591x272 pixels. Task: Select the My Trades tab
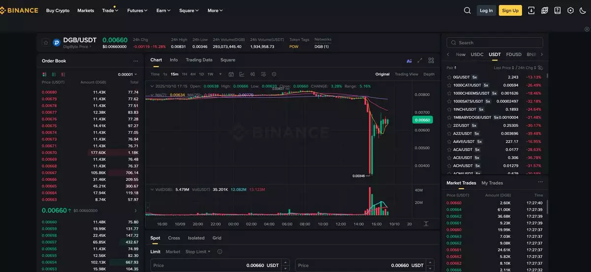[x=492, y=183]
